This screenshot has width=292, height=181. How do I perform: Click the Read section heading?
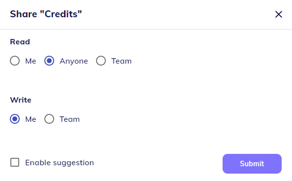click(x=20, y=42)
